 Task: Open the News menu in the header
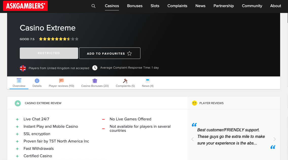coord(200,6)
